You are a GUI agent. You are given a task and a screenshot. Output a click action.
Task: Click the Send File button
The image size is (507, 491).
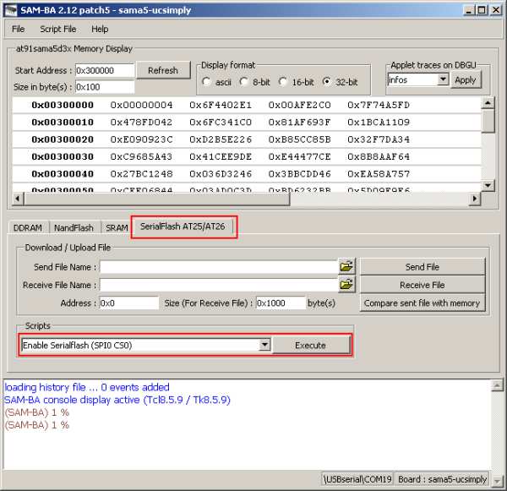point(422,267)
